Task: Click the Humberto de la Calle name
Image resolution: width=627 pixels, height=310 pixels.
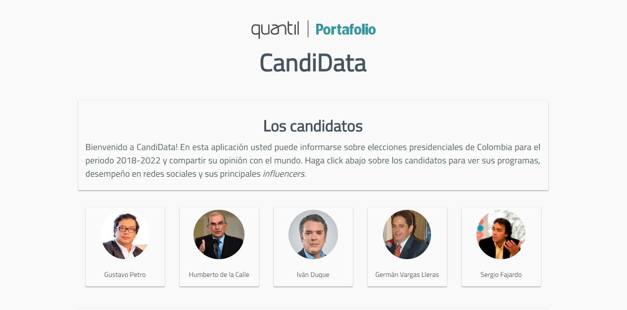Action: pyautogui.click(x=219, y=274)
